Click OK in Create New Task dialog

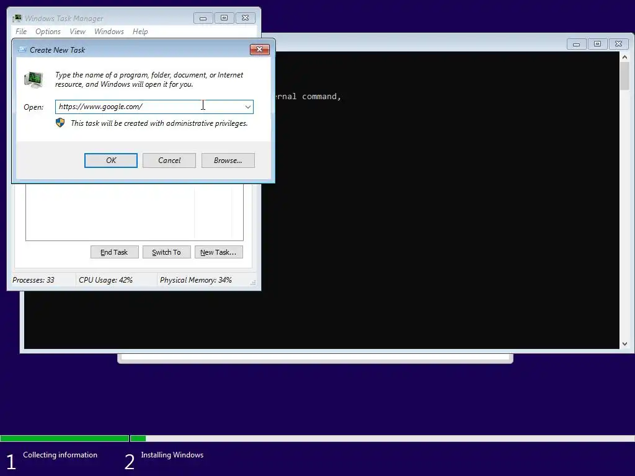coord(111,161)
